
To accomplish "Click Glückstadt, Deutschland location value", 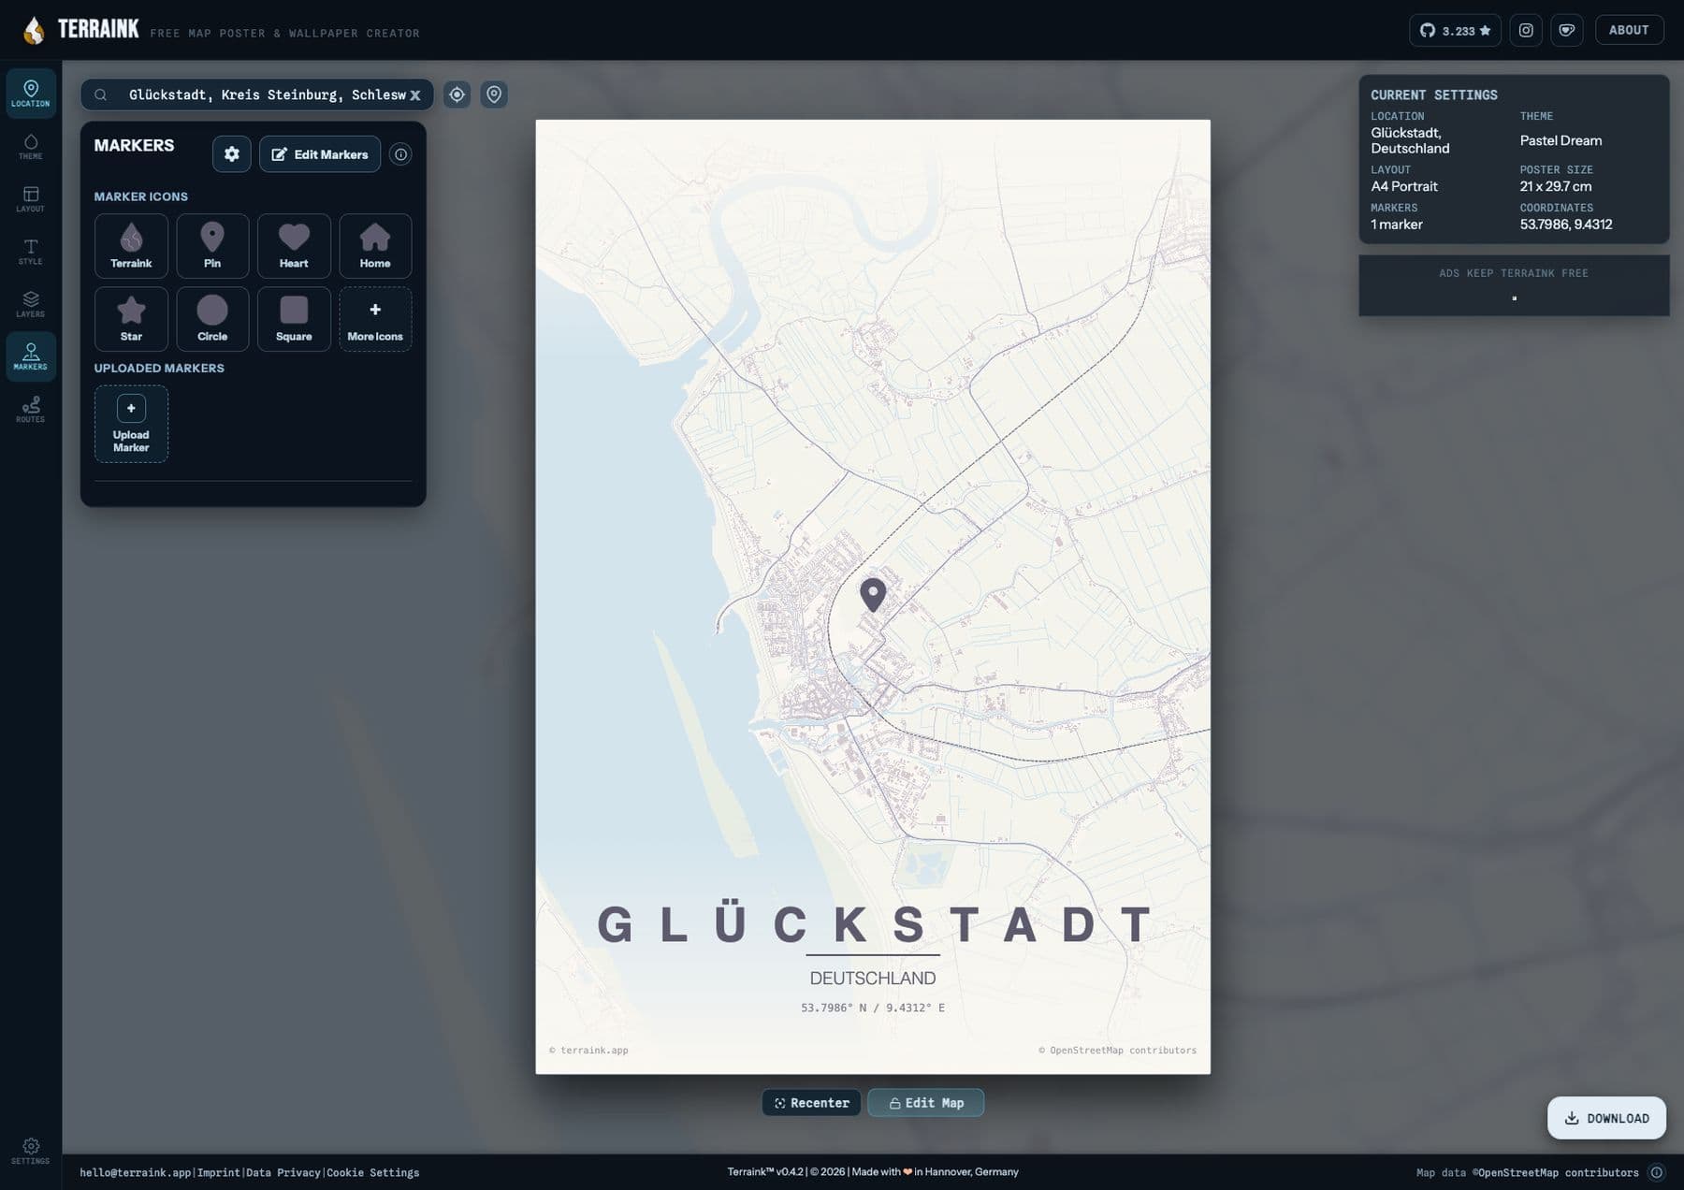I will [1410, 140].
